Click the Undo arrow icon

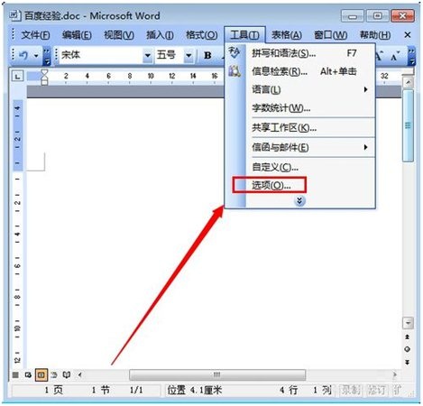23,55
